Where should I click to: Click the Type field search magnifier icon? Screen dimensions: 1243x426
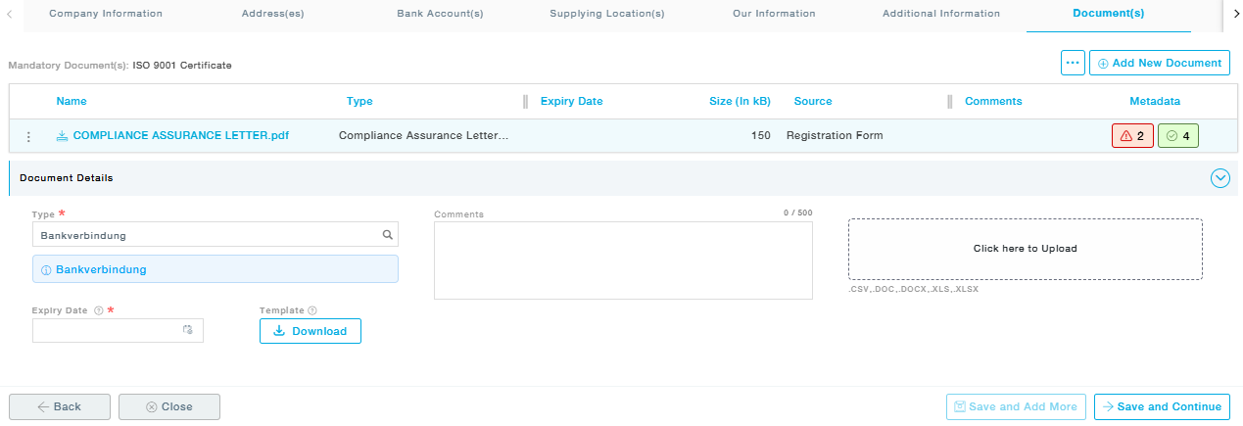387,235
